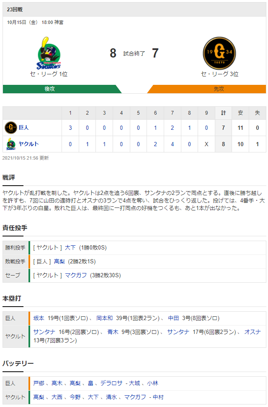Open Yakult 2nd inning score 1
Viewport: 268px width, 407px height.
click(87, 144)
